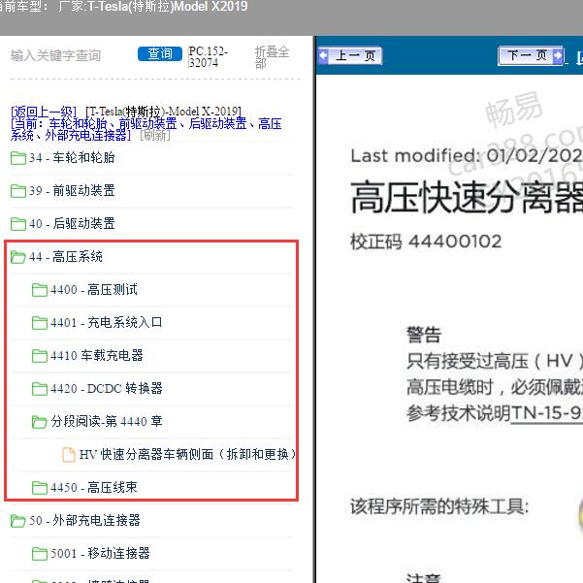This screenshot has height=583, width=583.
Task: Click the left arrow icon on 上一页
Action: (323, 55)
